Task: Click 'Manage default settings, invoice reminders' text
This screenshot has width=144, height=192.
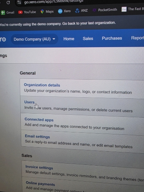Action: click(x=61, y=174)
